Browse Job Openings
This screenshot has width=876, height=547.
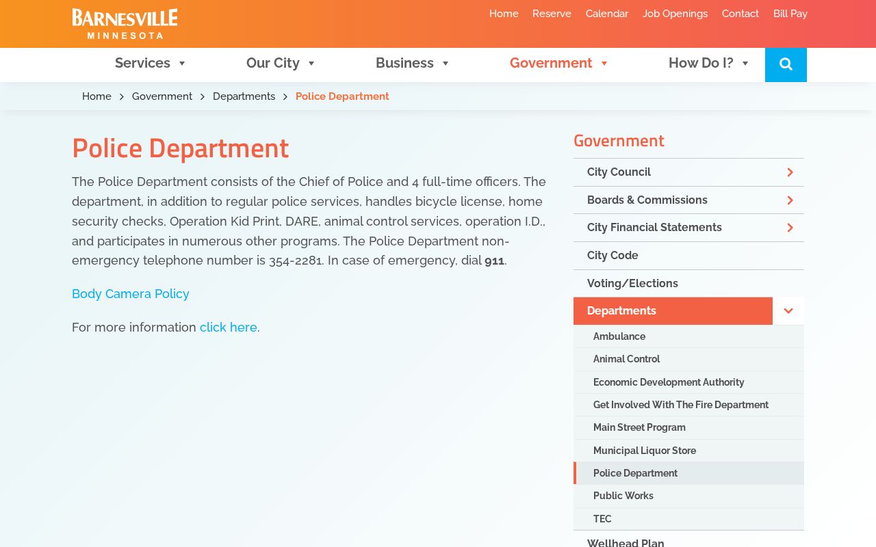click(675, 14)
